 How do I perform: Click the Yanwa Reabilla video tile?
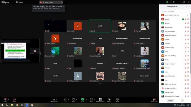(x=56, y=38)
